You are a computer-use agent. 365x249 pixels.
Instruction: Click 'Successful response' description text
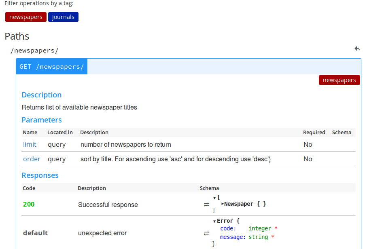coord(108,205)
